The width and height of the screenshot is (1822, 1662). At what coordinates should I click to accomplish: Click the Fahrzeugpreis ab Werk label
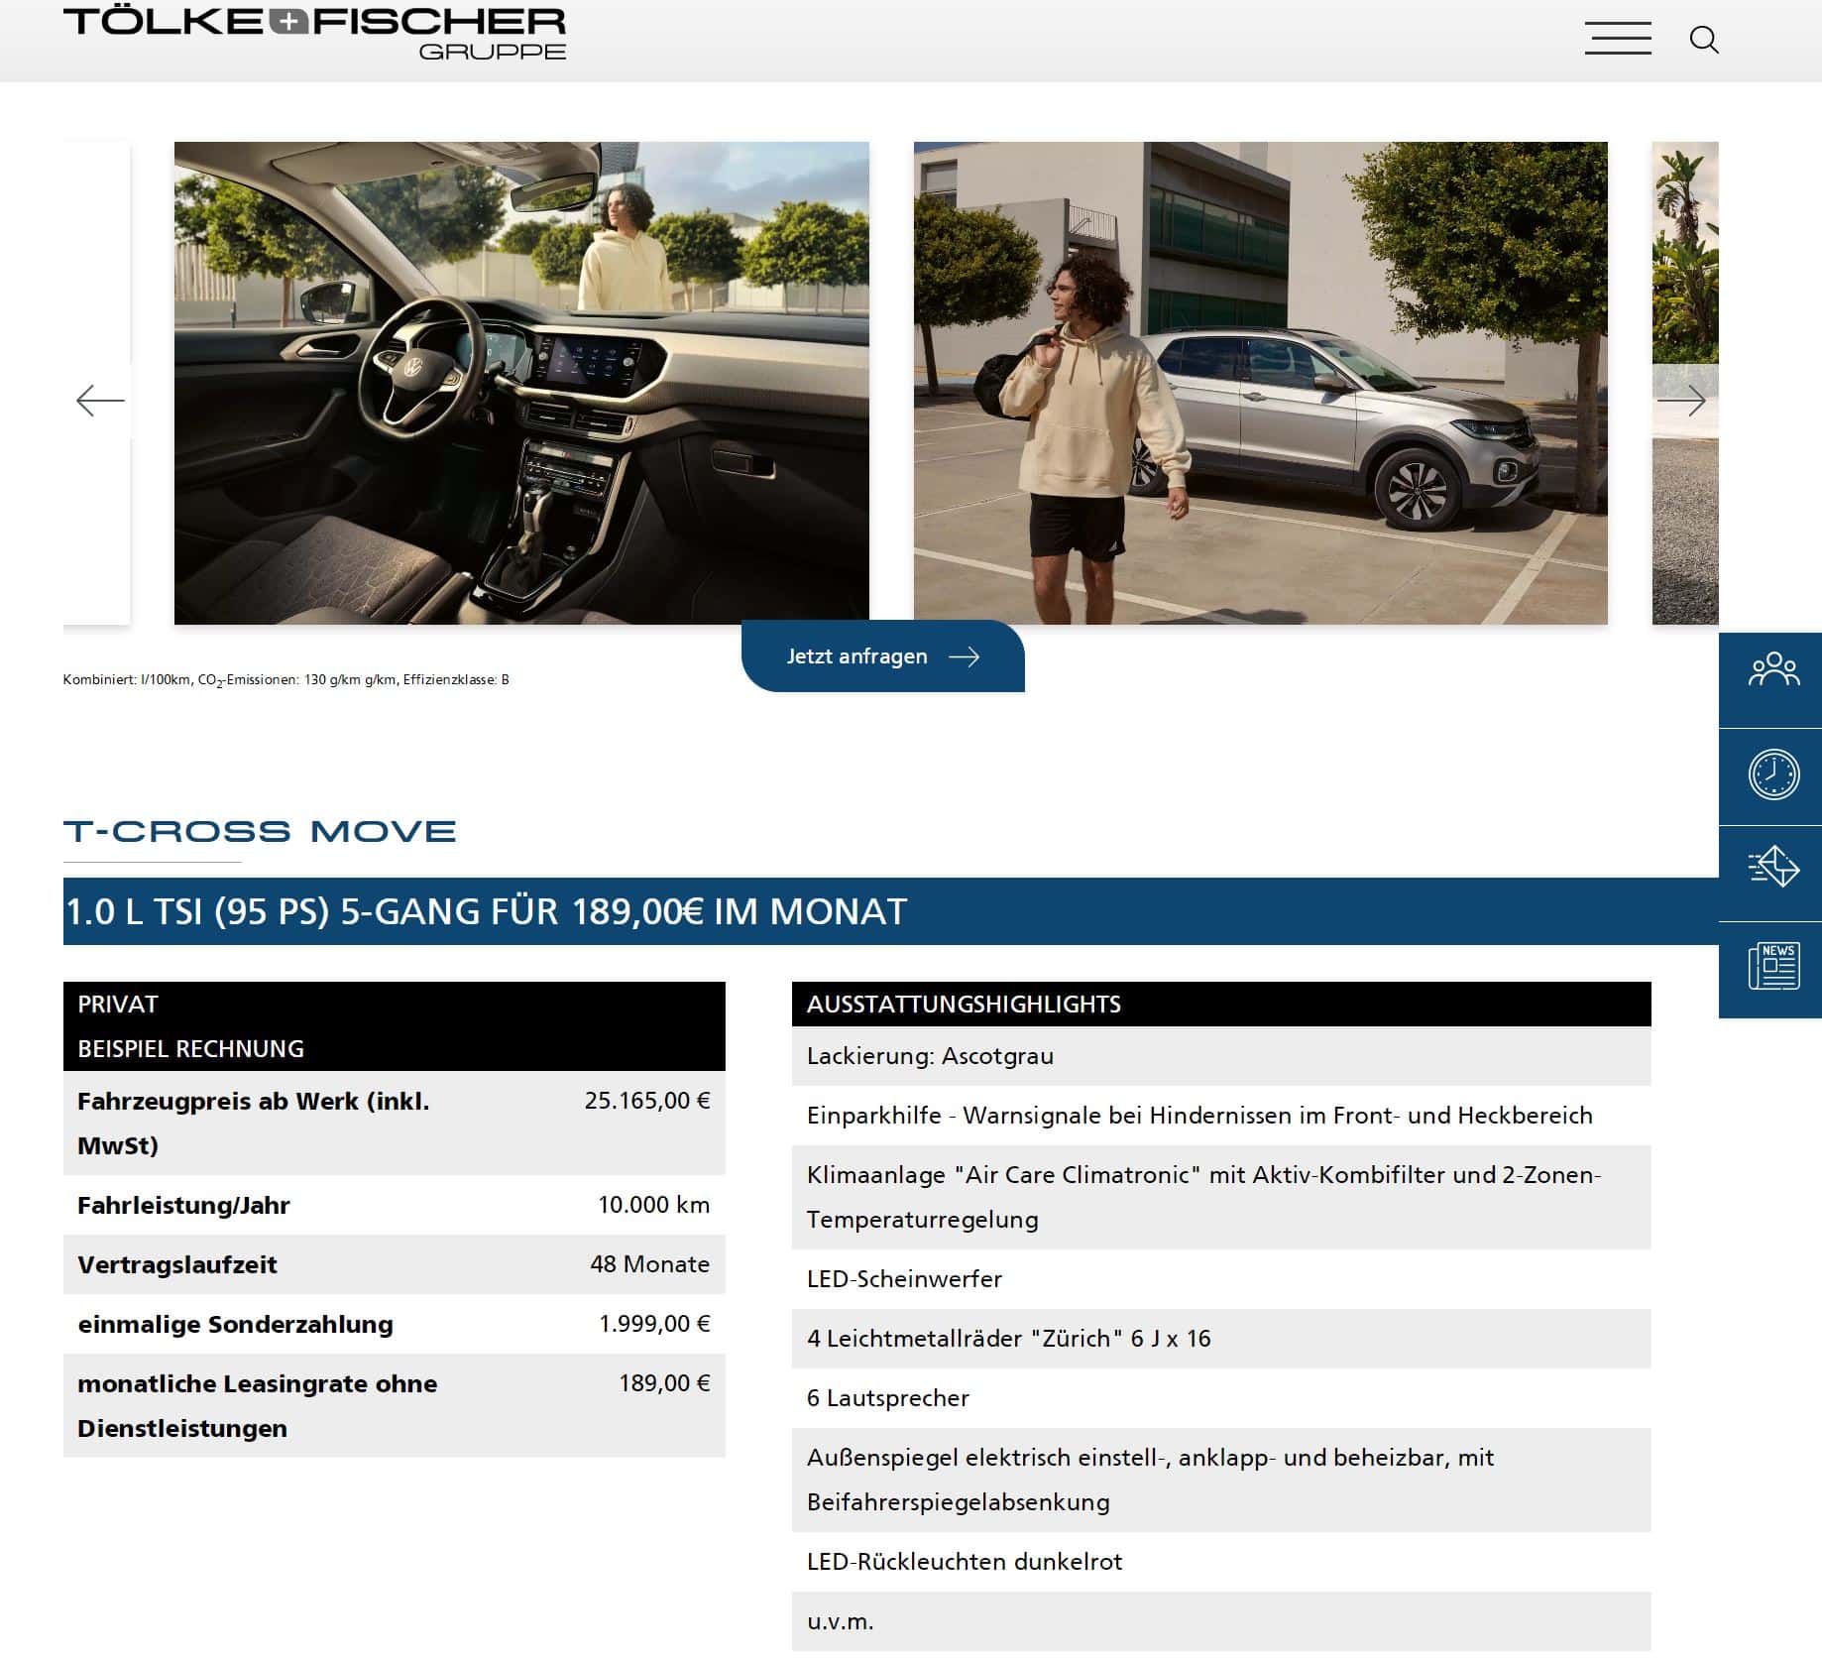pyautogui.click(x=253, y=1123)
